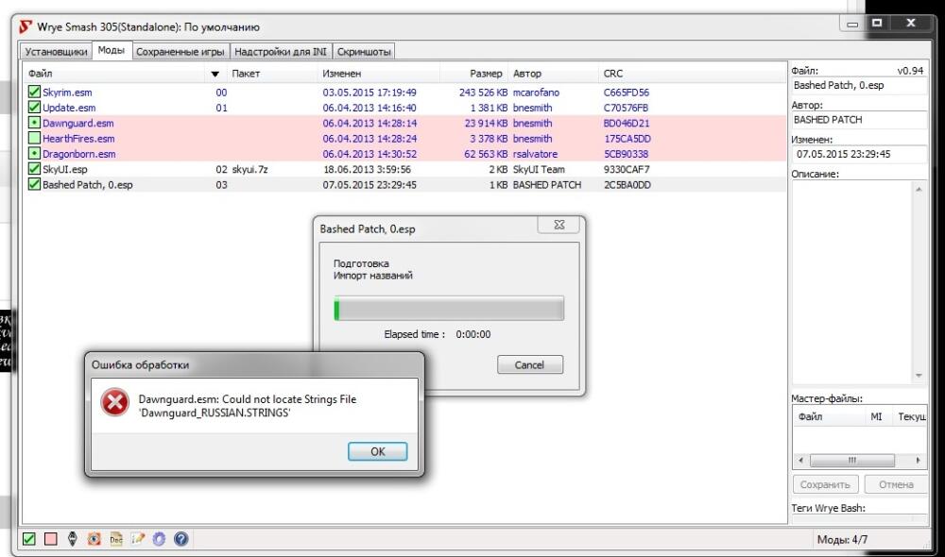This screenshot has height=557, width=945.
Task: Click the red error icon in the dialog
Action: pyautogui.click(x=114, y=403)
